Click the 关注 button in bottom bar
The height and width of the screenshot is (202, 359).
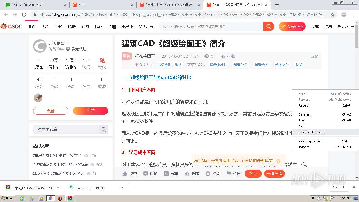(253, 174)
